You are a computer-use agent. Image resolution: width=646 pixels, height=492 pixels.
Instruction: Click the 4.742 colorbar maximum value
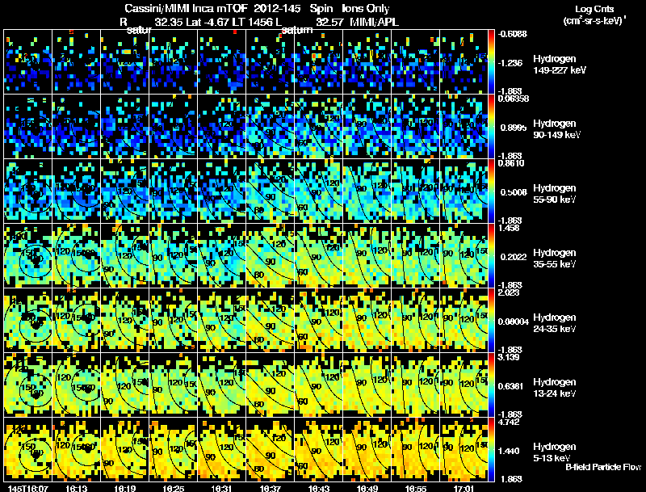click(x=509, y=422)
